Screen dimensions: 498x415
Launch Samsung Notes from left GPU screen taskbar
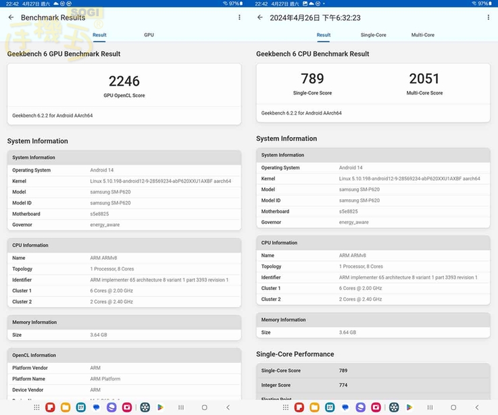[50, 407]
